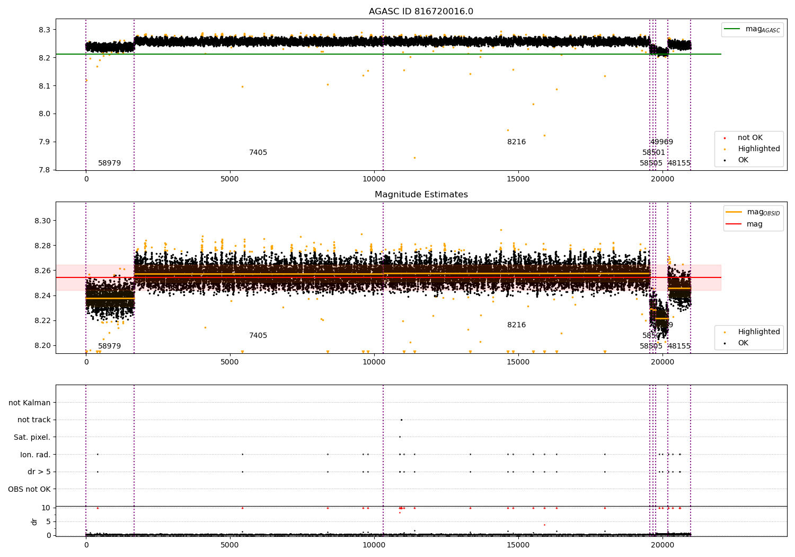This screenshot has height=557, width=795.
Task: Select 'not OK' legend entry in top plot
Action: [750, 138]
